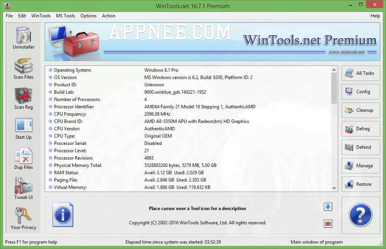The width and height of the screenshot is (386, 249).
Task: Click the large blue question mark help icon
Action: 361,215
